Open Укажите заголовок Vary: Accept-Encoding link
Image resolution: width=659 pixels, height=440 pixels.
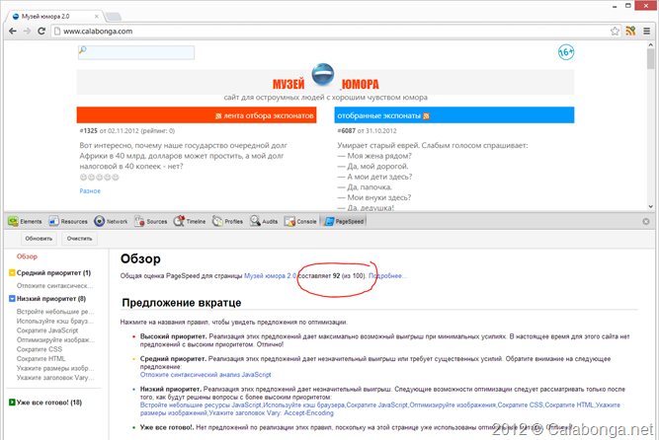pyautogui.click(x=271, y=413)
